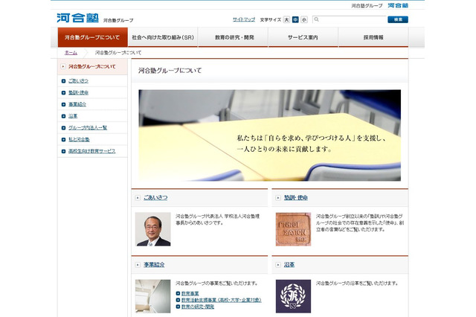This screenshot has width=476, height=317.
Task: Open sidebar link 沿革
Action: [x=73, y=116]
